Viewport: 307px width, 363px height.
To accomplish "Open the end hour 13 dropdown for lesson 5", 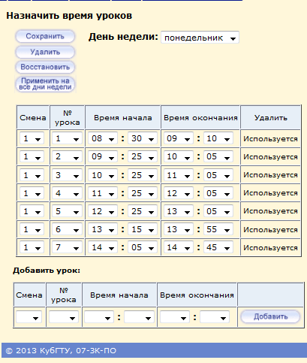I will click(x=179, y=211).
